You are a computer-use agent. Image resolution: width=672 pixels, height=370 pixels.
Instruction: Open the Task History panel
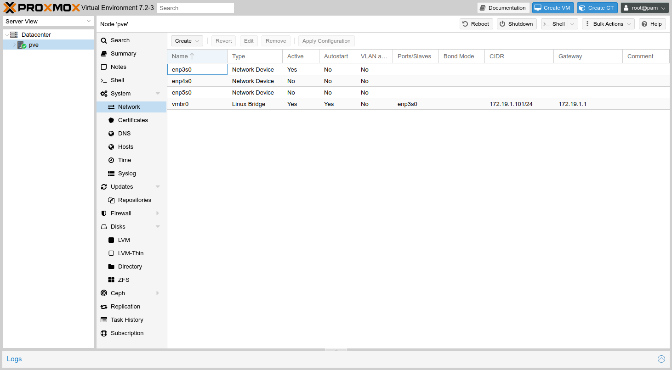[127, 320]
